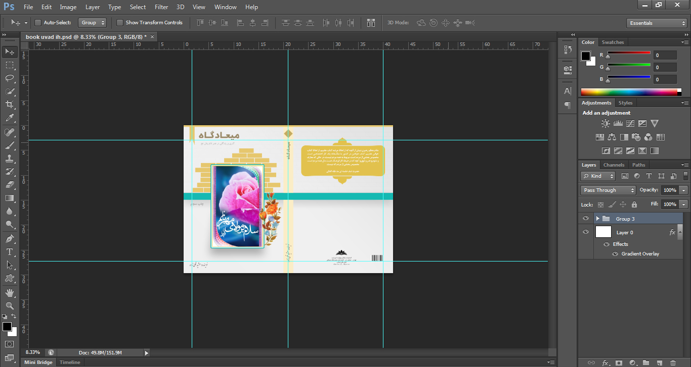The width and height of the screenshot is (691, 367).
Task: Select the Lasso tool
Action: pyautogui.click(x=10, y=78)
